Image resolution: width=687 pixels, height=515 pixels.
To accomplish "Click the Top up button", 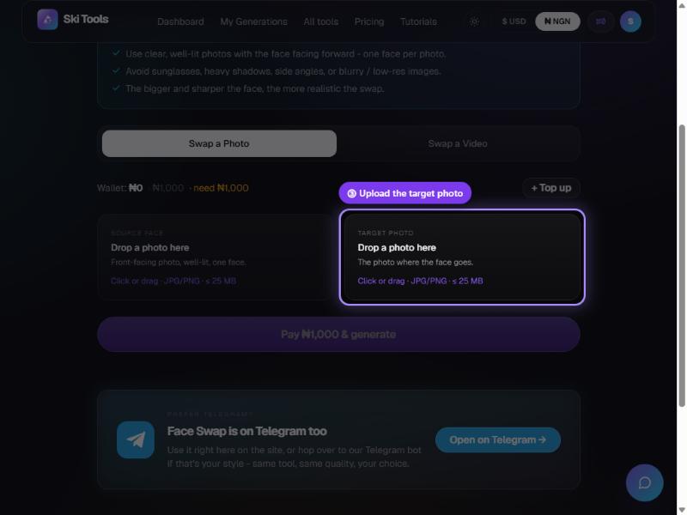I will (x=550, y=188).
